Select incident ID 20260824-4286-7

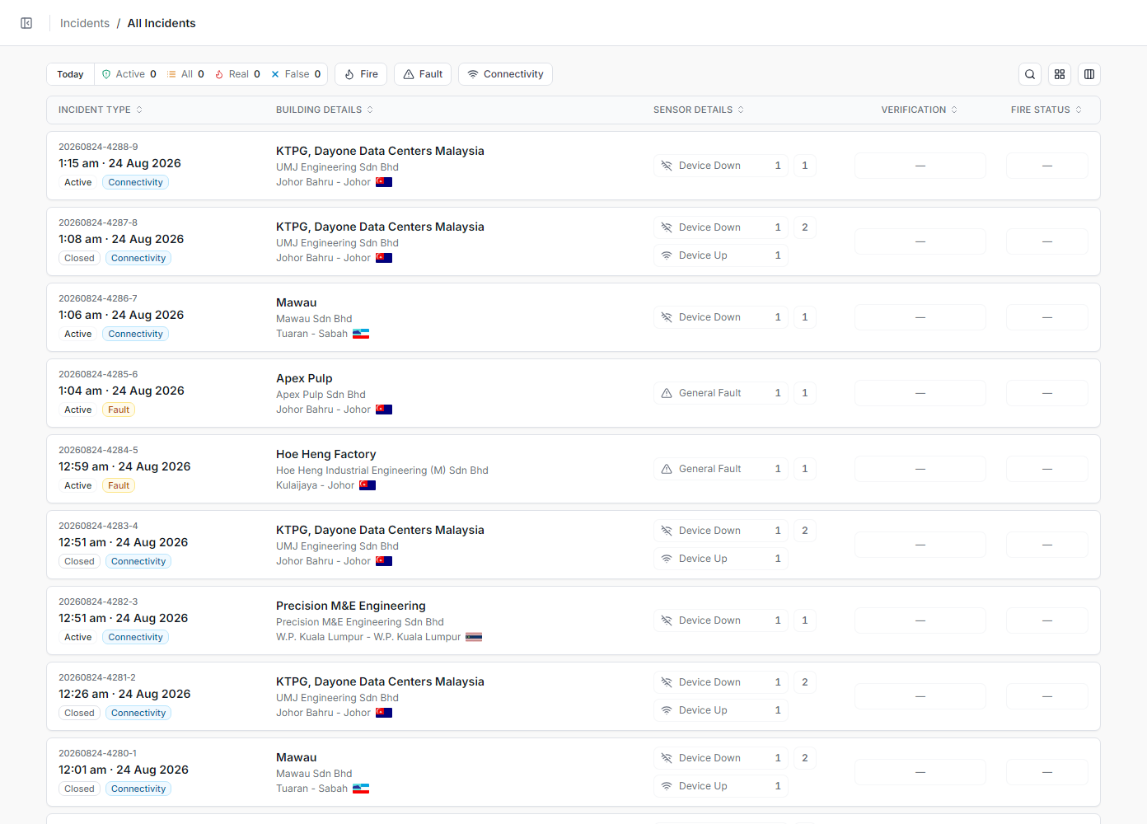[x=98, y=298]
